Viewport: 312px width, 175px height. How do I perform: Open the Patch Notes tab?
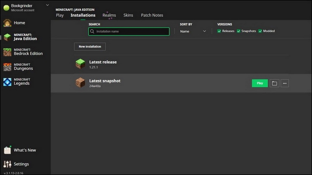152,15
